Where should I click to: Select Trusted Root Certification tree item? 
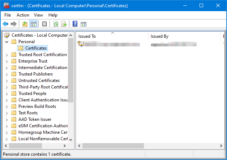pyautogui.click(x=43, y=55)
